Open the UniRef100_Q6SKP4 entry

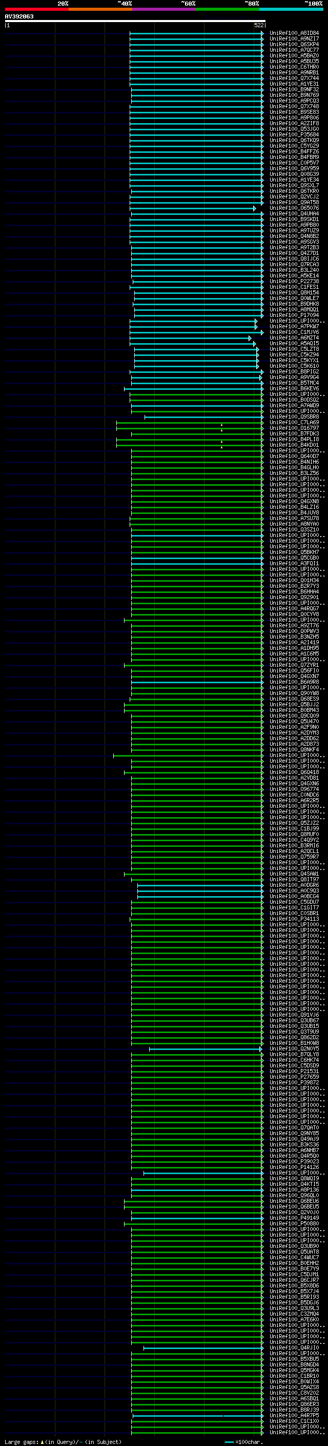coord(294,44)
